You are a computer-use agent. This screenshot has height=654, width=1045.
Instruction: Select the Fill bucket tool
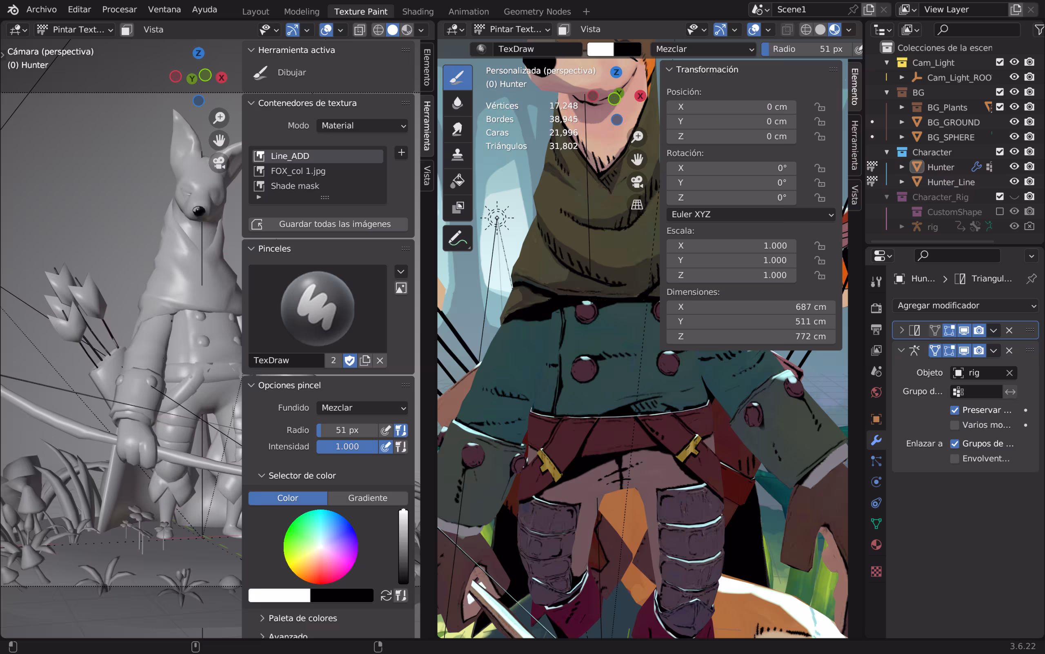pos(457,180)
